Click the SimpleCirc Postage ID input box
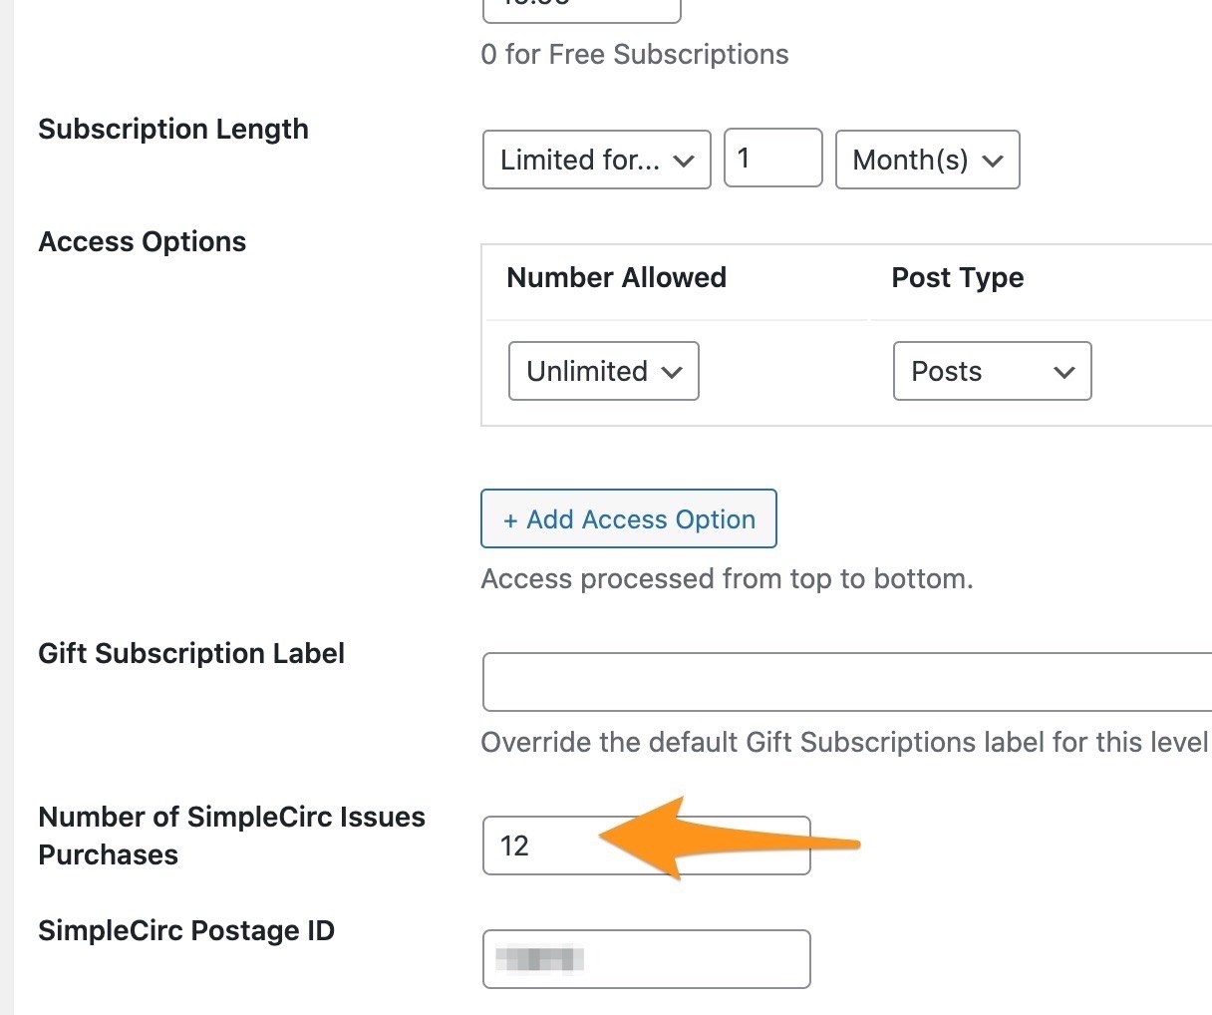 pos(646,959)
